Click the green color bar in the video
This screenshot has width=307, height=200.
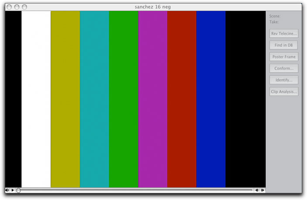pyautogui.click(x=124, y=99)
